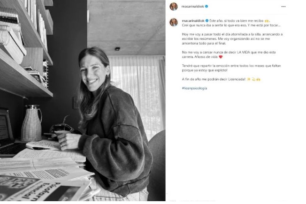Click the line 'A fin de año me podrán decir Licenciada!'

214,79
